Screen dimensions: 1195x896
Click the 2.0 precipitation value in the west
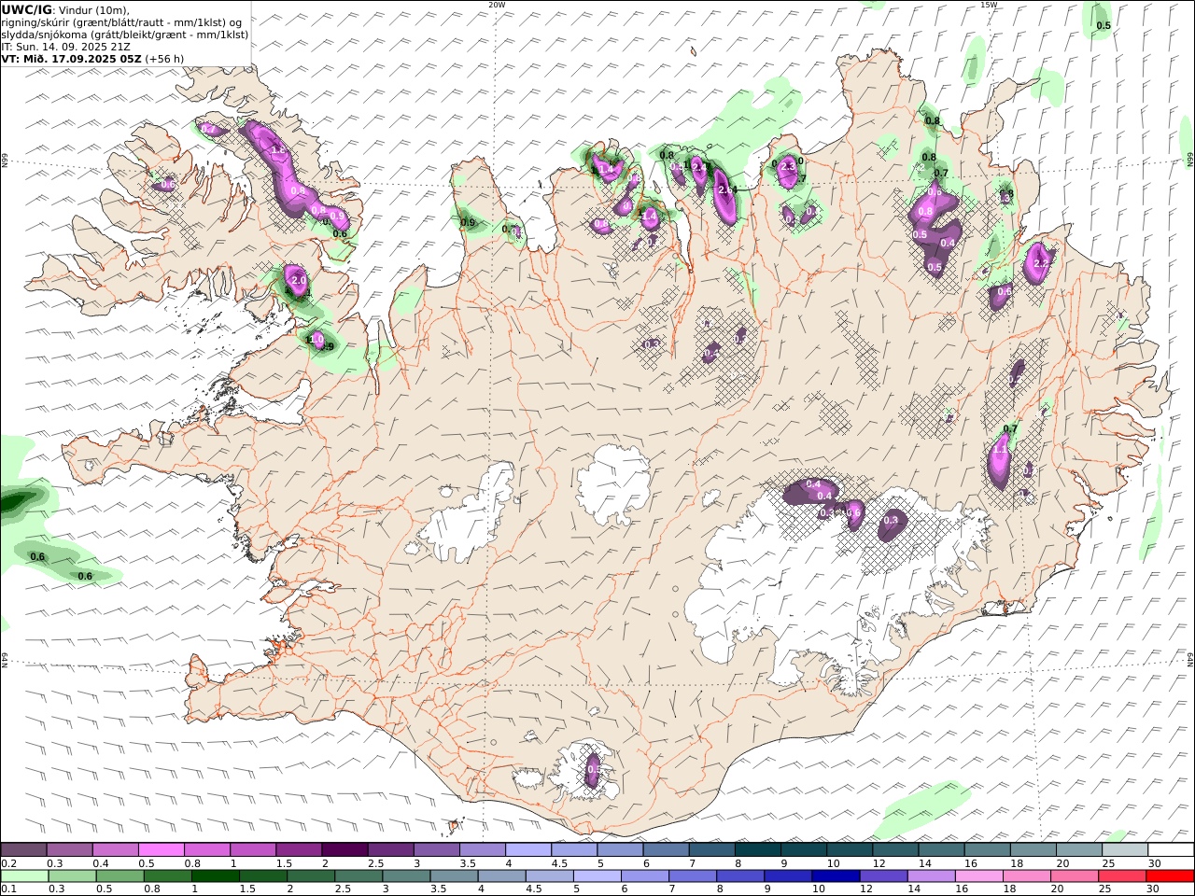(299, 280)
